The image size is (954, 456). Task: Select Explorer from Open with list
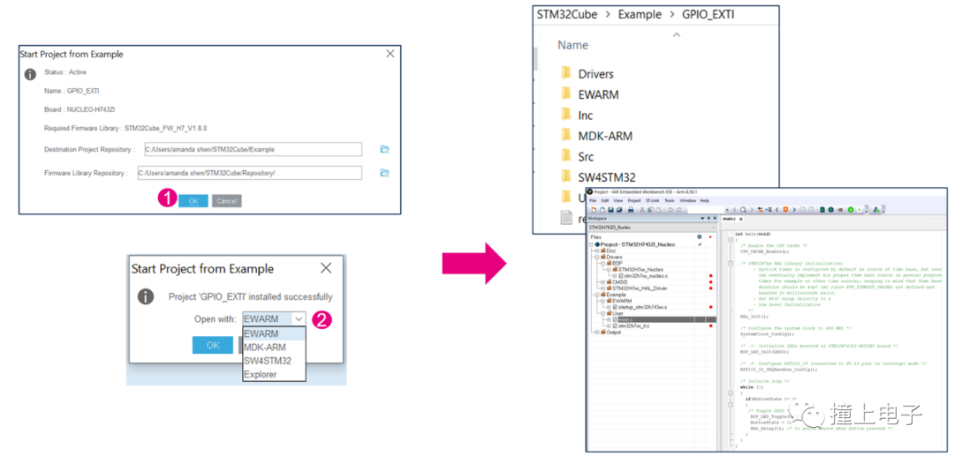coord(273,375)
